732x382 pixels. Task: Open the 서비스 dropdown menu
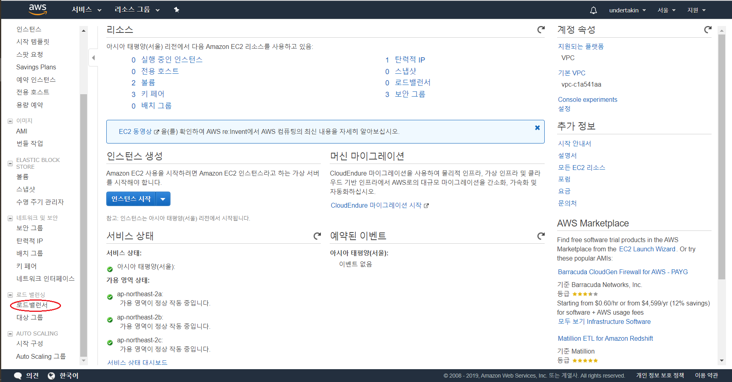click(86, 10)
